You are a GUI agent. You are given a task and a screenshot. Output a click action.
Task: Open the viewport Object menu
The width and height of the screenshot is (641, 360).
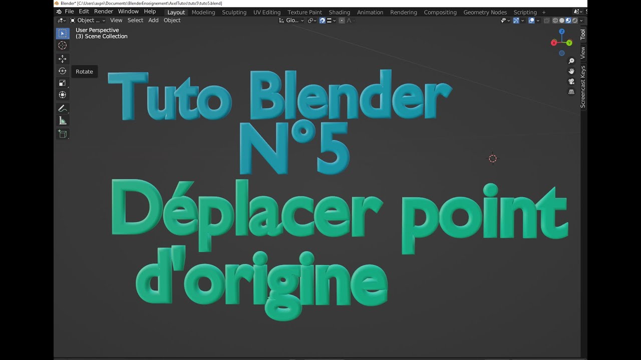pyautogui.click(x=172, y=20)
